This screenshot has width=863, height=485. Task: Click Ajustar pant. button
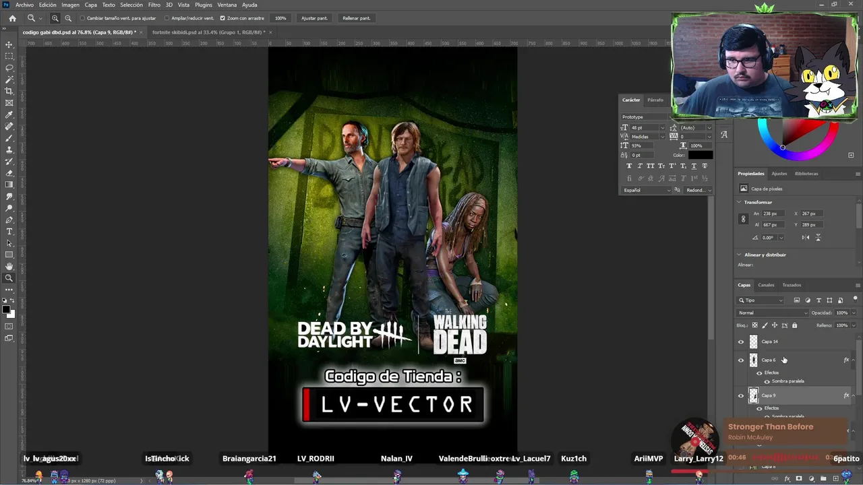click(x=314, y=18)
